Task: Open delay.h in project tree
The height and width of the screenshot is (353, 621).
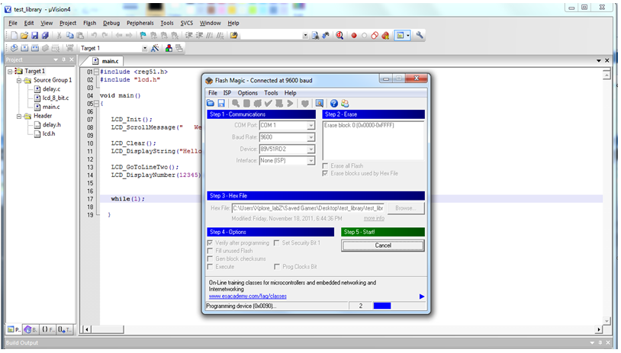Action: click(x=51, y=125)
